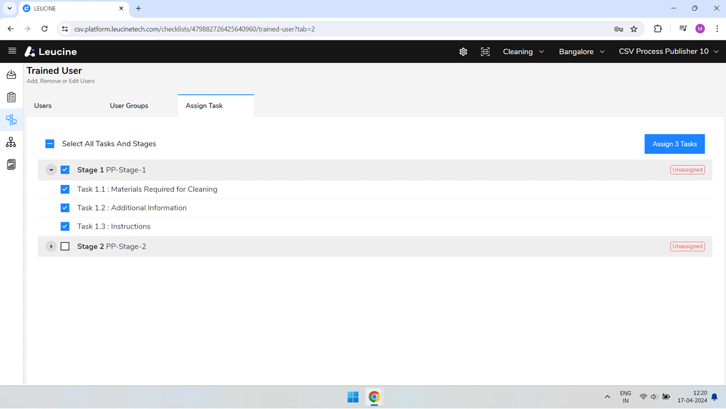Uncheck the Stage 1 PP-Stage-1 checkbox
Image resolution: width=726 pixels, height=409 pixels.
click(65, 170)
